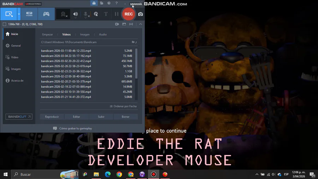The image size is (318, 179).
Task: Start recording with the REC button
Action: (x=129, y=14)
